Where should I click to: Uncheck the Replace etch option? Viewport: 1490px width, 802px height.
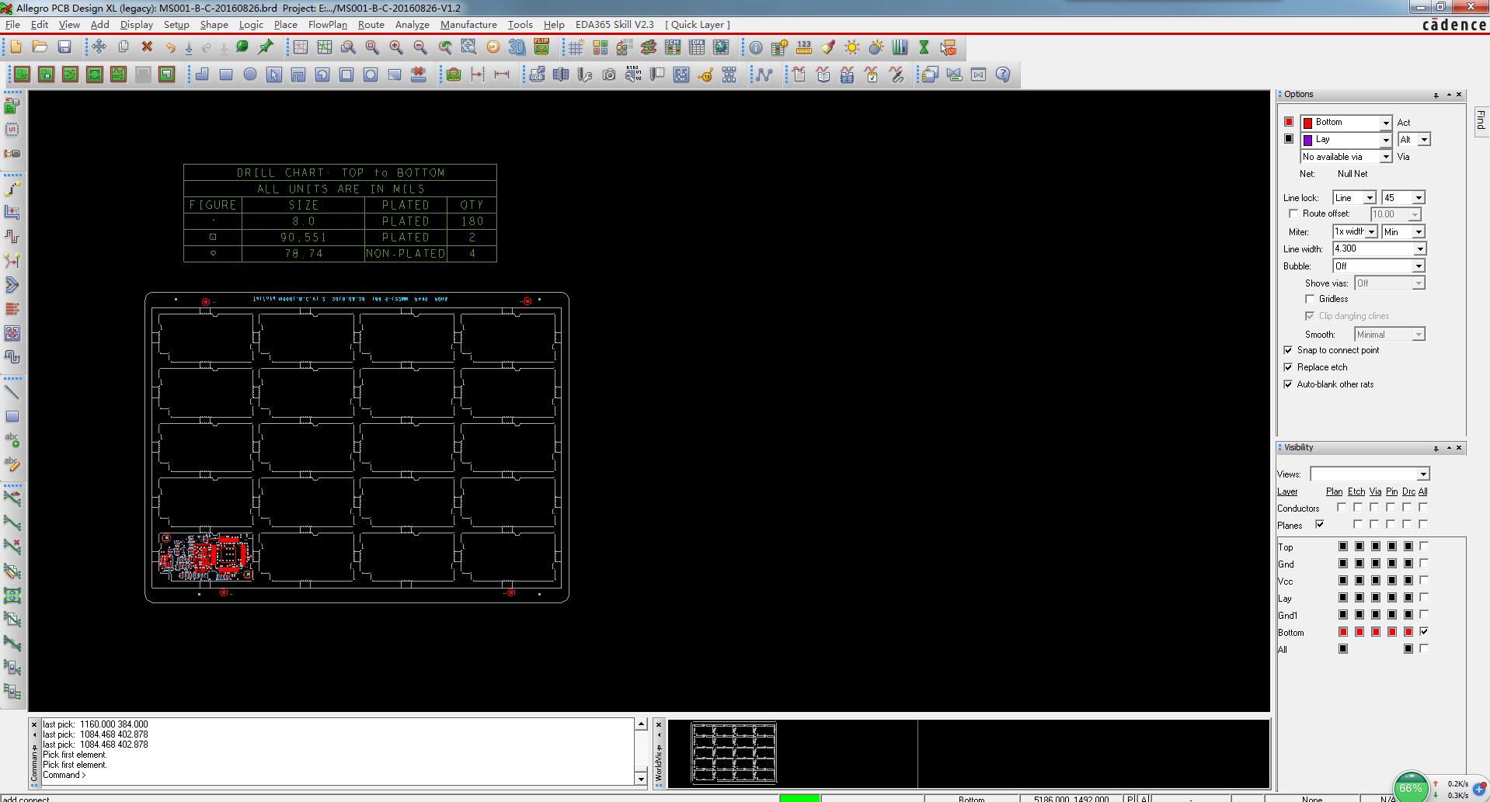(x=1288, y=367)
